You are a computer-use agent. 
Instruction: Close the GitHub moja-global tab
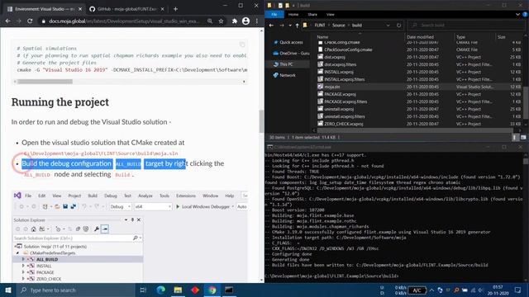(162, 9)
